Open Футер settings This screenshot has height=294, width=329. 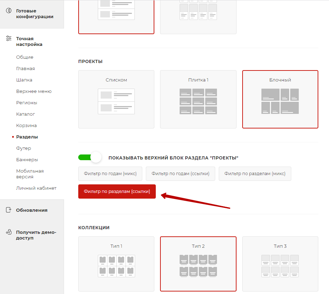(x=23, y=148)
